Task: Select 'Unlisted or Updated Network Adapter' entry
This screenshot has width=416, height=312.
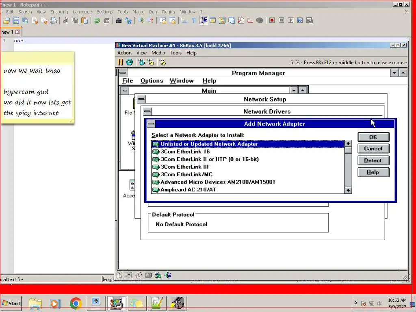Action: coord(248,144)
